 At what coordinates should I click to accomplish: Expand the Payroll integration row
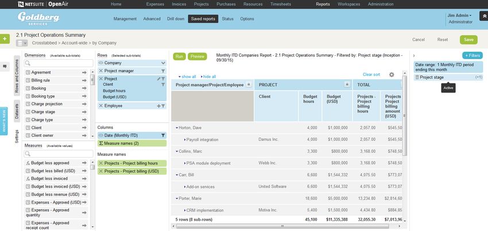tap(185, 140)
